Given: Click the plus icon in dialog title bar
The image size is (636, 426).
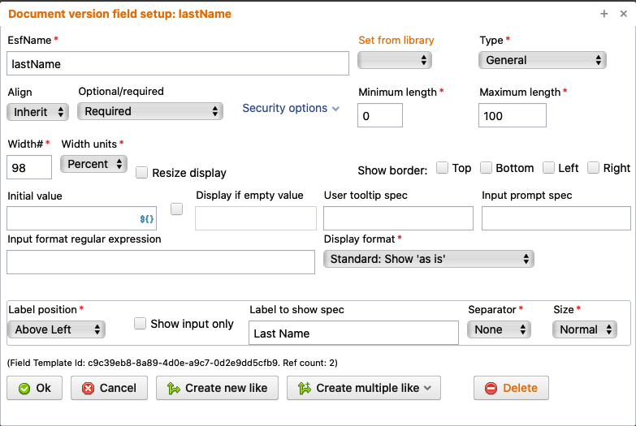Looking at the screenshot, I should 604,14.
